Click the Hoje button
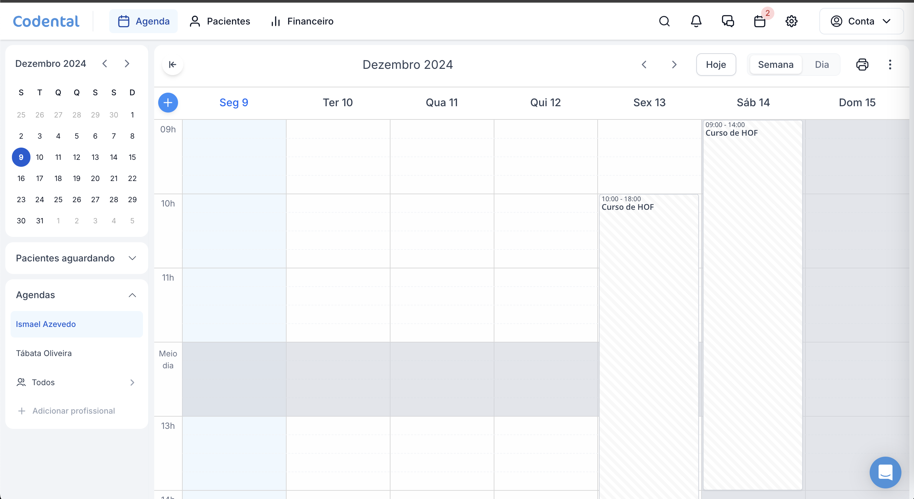Screen dimensions: 914x499 coord(716,65)
